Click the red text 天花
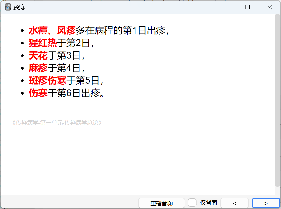Viewport: 281px width, 209px height. pos(38,55)
